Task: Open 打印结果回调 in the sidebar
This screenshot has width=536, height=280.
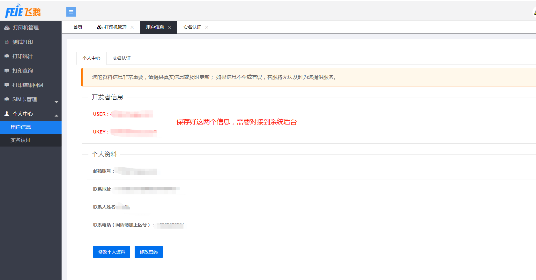Action: click(27, 85)
